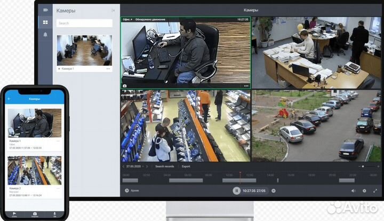Collapse the Камеры side panel
384x221 pixels.
[113, 10]
